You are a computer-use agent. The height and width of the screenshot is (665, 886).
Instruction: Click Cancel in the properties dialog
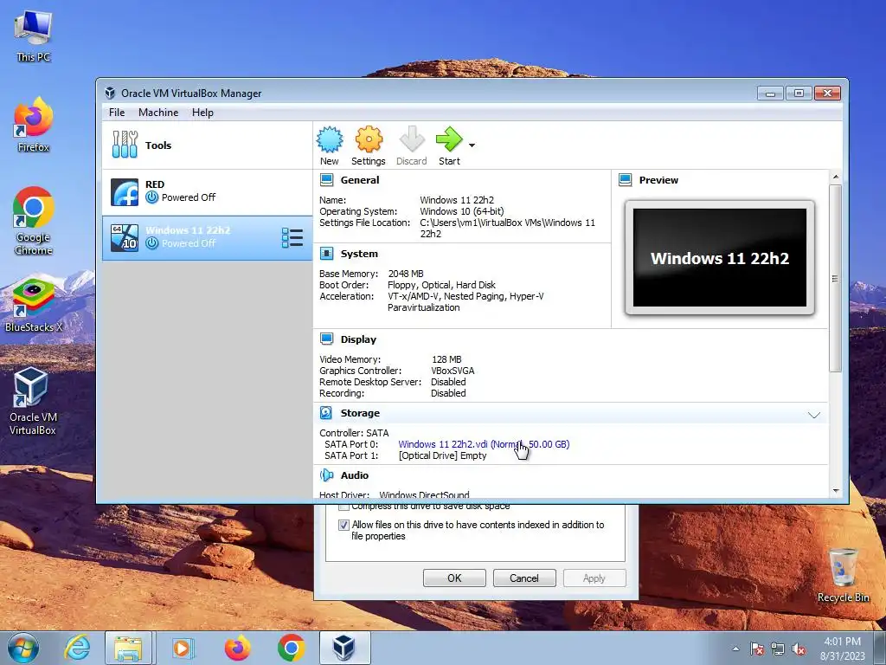(524, 578)
